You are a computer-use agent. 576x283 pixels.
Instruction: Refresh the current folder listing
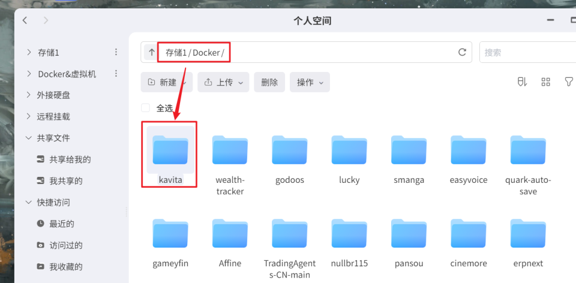click(462, 52)
